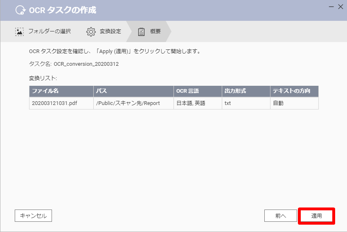
Task: Click the summary clipboard icon
Action: pyautogui.click(x=141, y=32)
